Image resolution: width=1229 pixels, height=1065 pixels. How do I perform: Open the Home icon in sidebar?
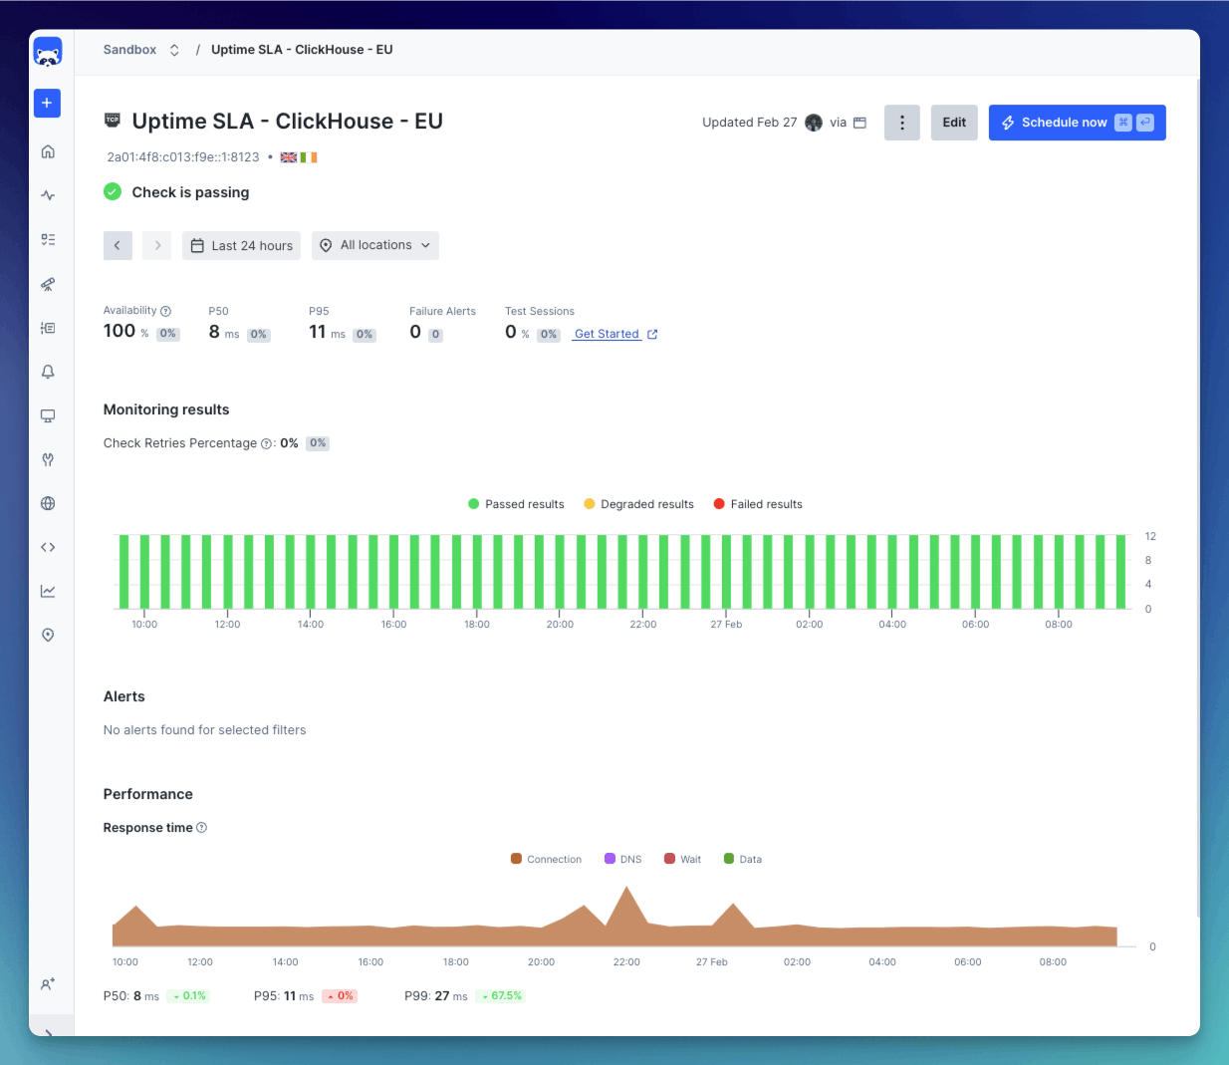click(x=48, y=151)
